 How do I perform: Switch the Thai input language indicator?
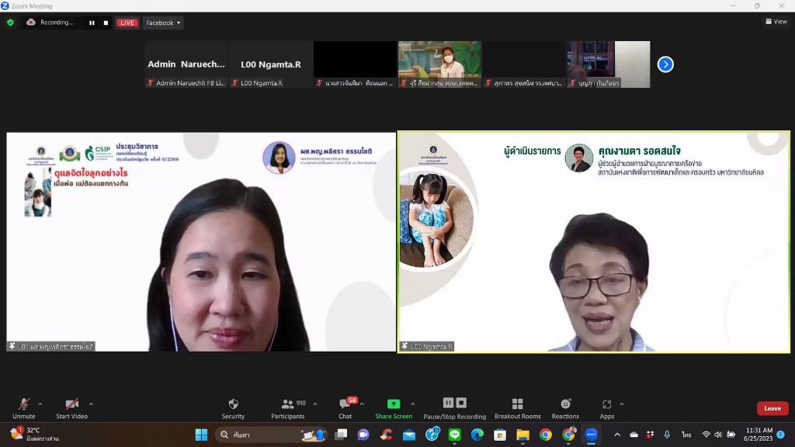(686, 435)
